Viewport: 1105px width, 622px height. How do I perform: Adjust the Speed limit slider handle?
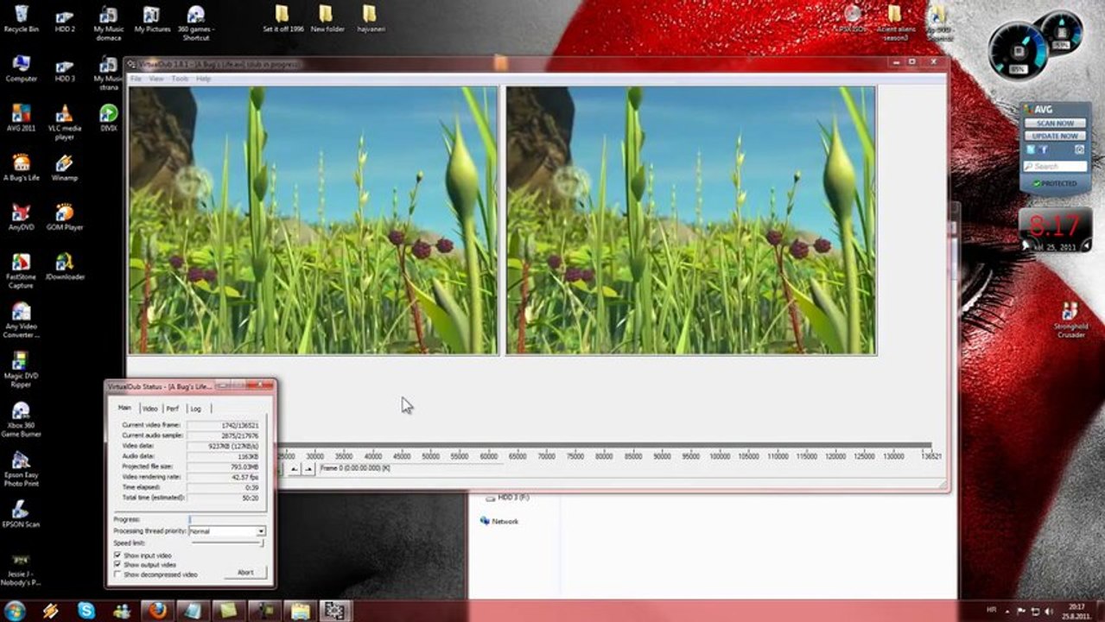click(x=262, y=543)
